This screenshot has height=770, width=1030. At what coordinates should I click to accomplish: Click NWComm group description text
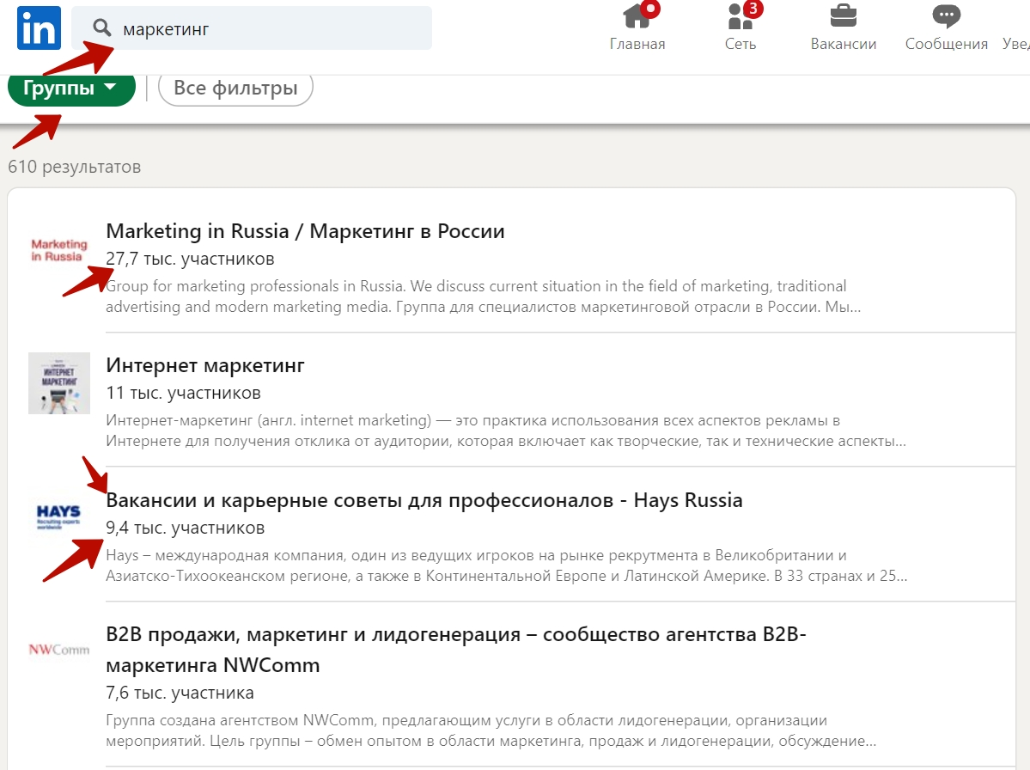pyautogui.click(x=491, y=730)
